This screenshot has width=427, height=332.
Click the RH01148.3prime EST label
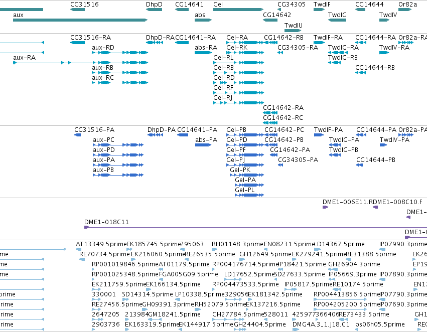(237, 244)
